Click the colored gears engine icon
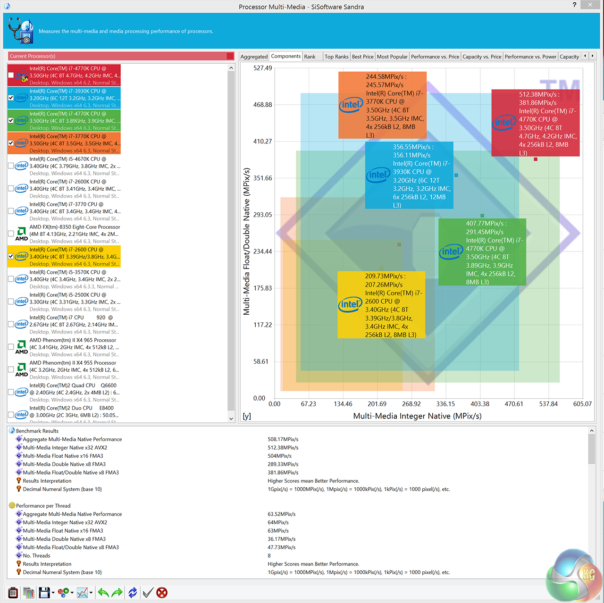The height and width of the screenshot is (603, 604). [x=63, y=593]
